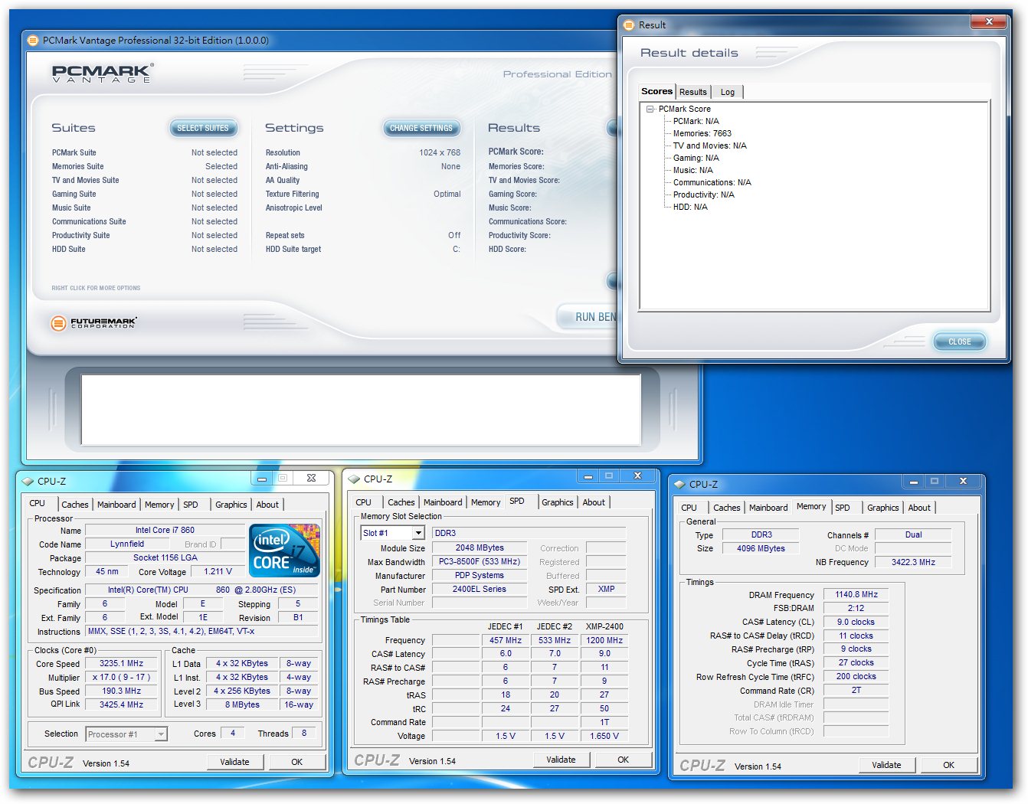Click the Futuremark Corporation logo
The width and height of the screenshot is (1028, 804).
[x=93, y=323]
